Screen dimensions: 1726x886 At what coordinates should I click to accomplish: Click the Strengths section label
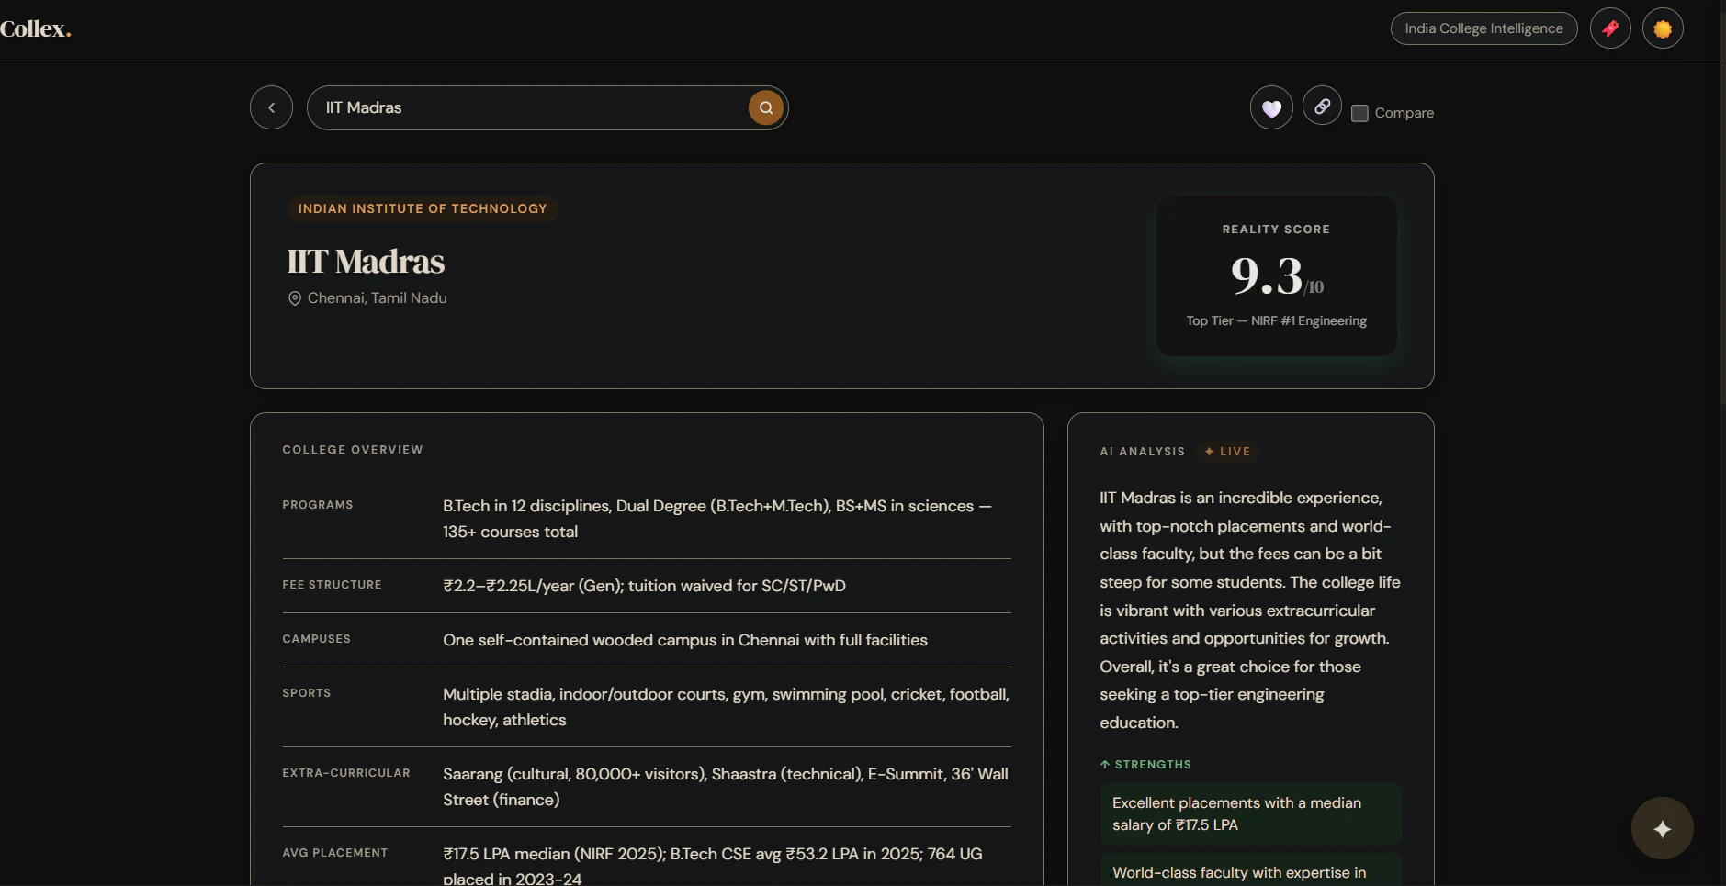point(1145,765)
